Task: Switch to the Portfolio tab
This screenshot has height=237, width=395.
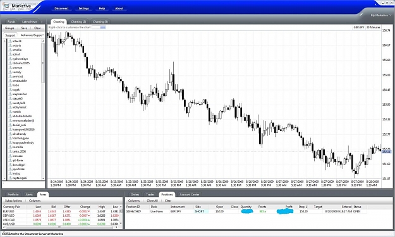Action: pyautogui.click(x=13, y=195)
